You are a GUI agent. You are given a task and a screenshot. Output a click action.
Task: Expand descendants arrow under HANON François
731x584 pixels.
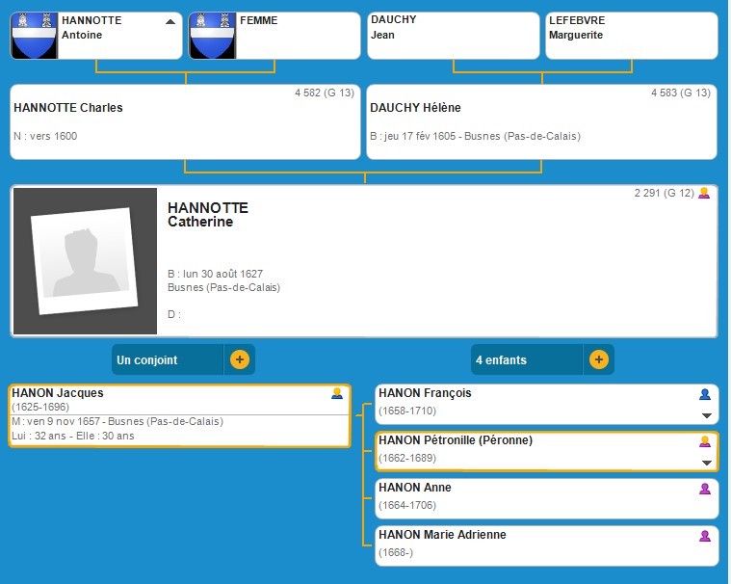706,415
